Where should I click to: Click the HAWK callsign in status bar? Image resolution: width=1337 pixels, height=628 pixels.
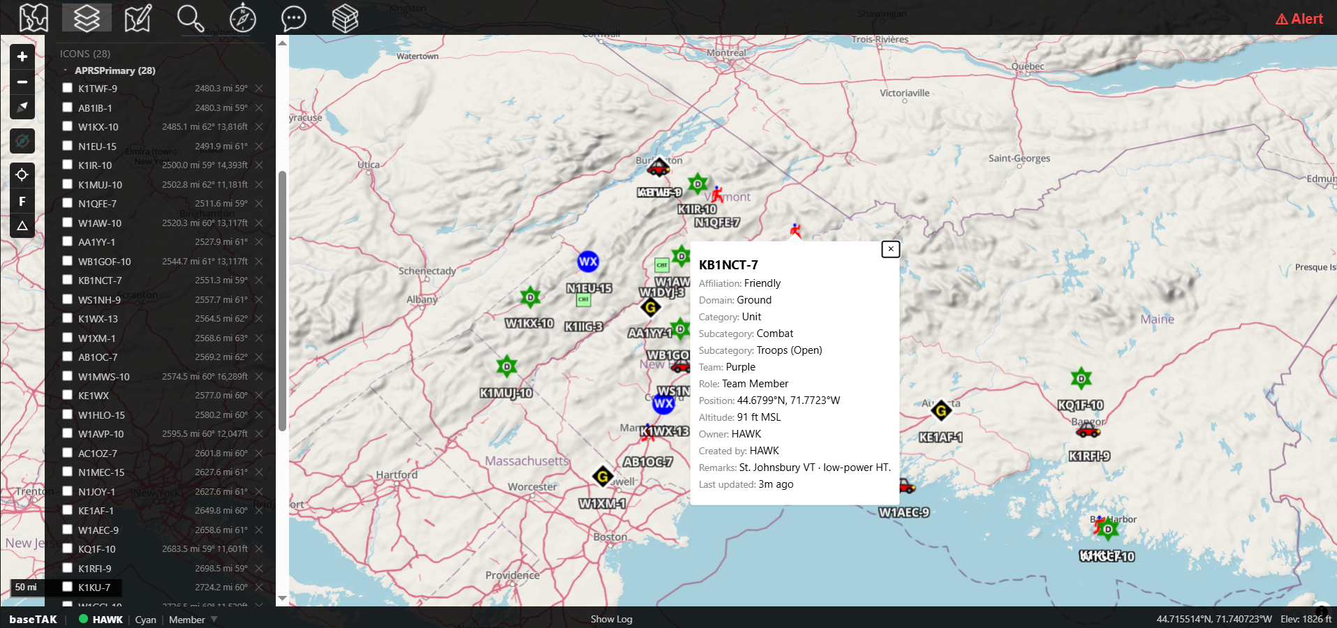coord(108,620)
